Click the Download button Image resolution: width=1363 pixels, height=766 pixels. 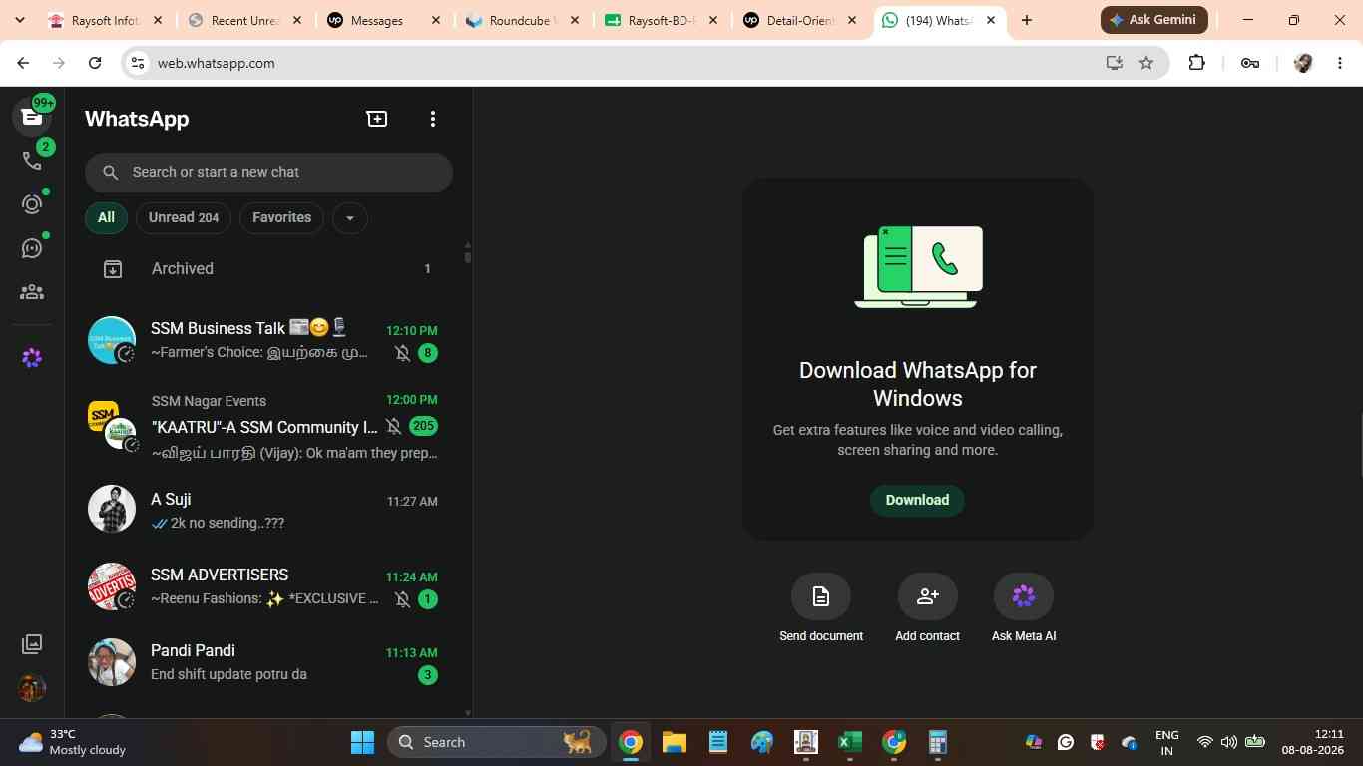[x=917, y=500]
